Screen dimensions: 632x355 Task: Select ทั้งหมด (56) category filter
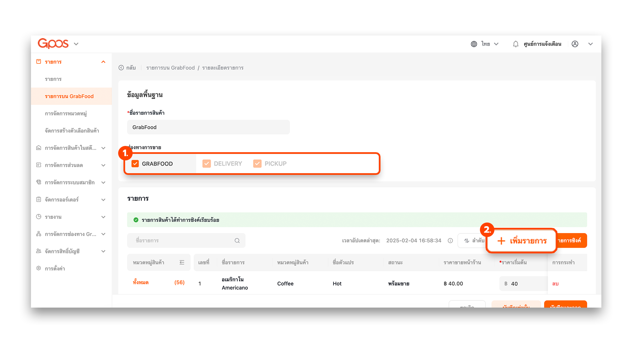tap(159, 282)
